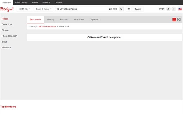This screenshot has height=114, width=183.
Task: Open the HCM City location dropdown
Action: click(x=25, y=9)
